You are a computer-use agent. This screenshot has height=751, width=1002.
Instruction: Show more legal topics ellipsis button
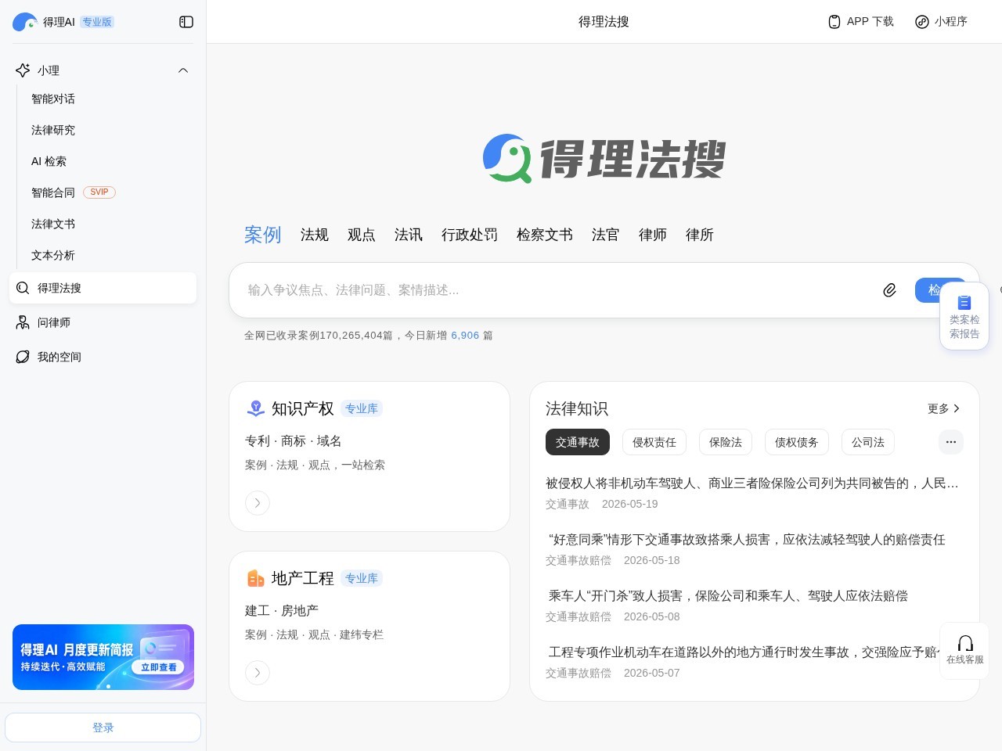click(951, 442)
